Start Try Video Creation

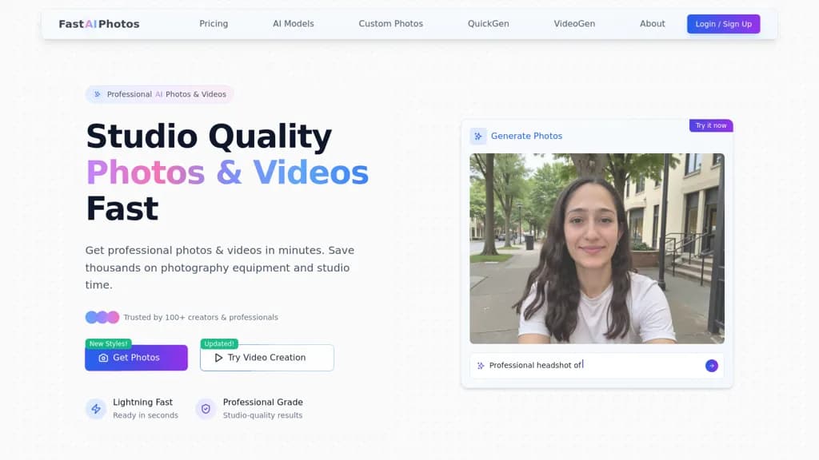(x=267, y=358)
